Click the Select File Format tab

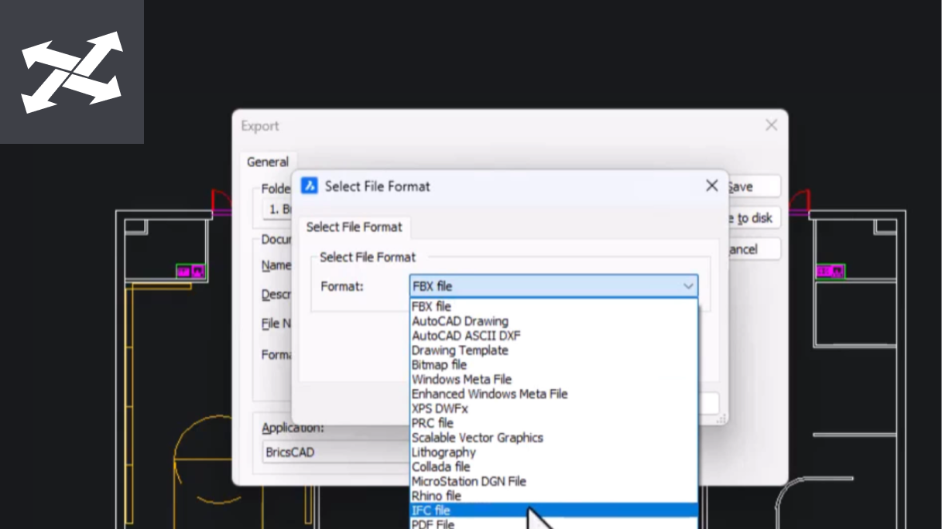coord(354,227)
